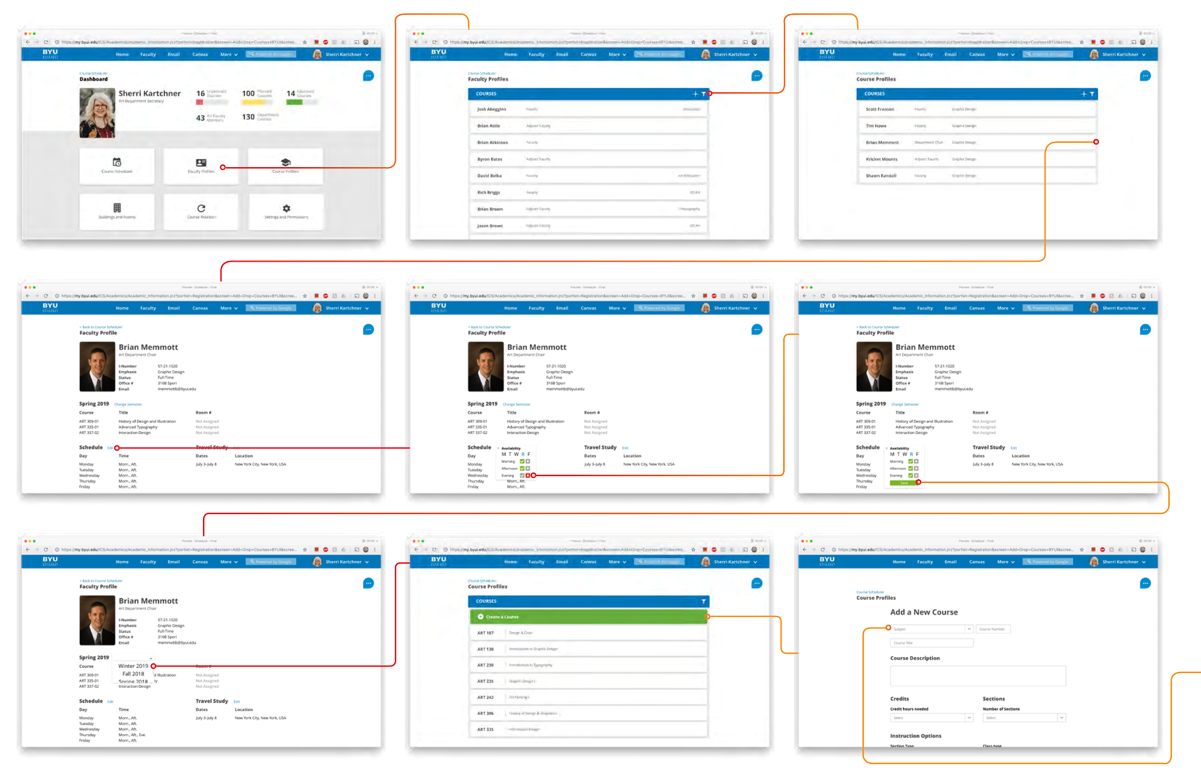The width and height of the screenshot is (1201, 772).
Task: Open Course Profiles graduation cap tile
Action: pos(285,162)
